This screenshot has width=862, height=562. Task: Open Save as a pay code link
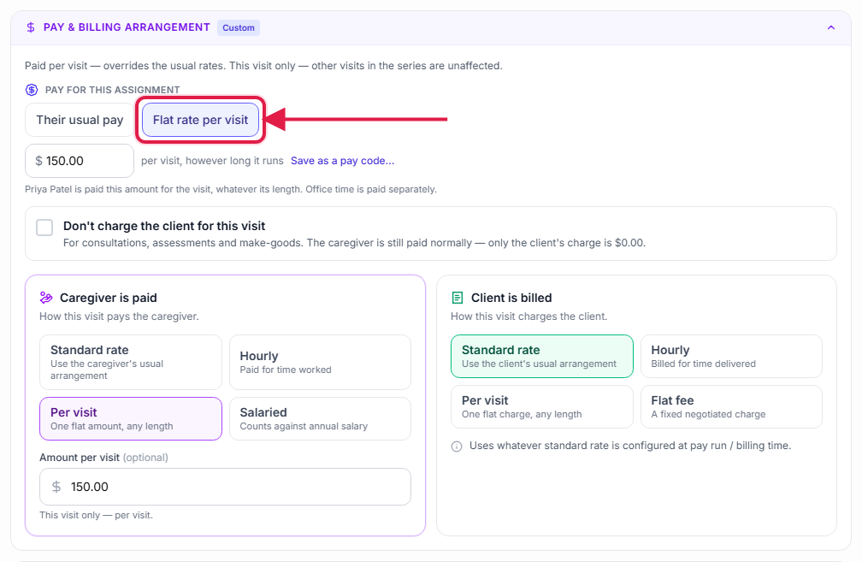click(342, 161)
